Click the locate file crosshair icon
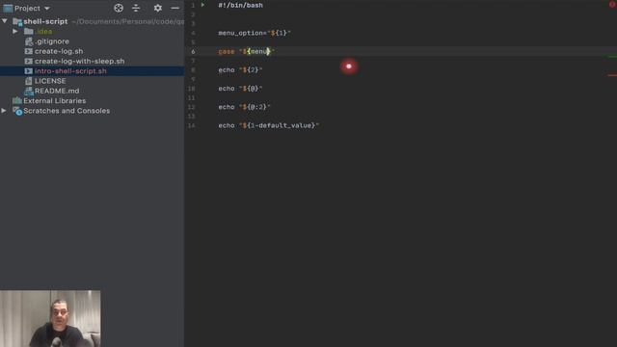617x347 pixels. (119, 8)
